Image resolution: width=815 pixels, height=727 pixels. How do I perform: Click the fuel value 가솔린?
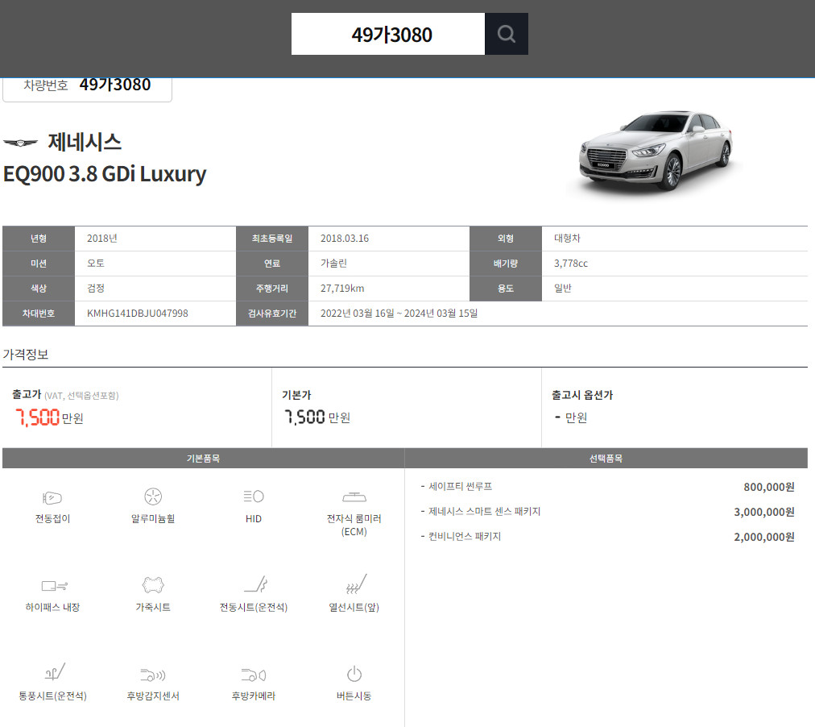pyautogui.click(x=333, y=264)
